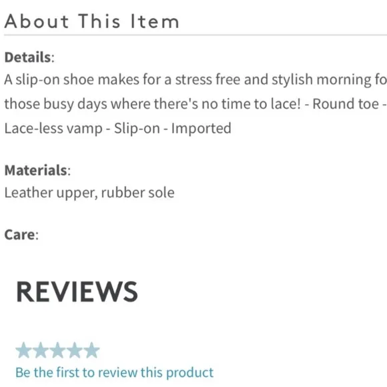
Task: Click the 'those busy days' description line
Action: (x=196, y=104)
